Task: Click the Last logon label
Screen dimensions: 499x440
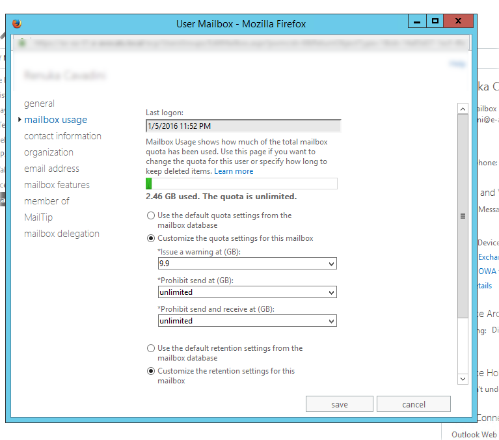Action: tap(165, 113)
